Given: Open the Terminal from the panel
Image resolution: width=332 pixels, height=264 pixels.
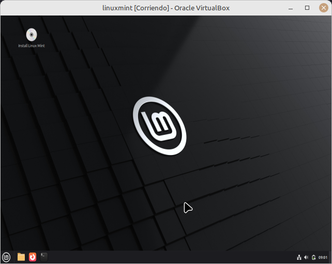Looking at the screenshot, I should [x=44, y=257].
